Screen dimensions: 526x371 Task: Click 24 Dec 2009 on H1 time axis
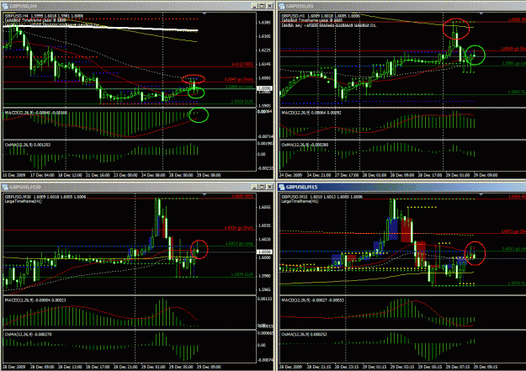[x=290, y=175]
